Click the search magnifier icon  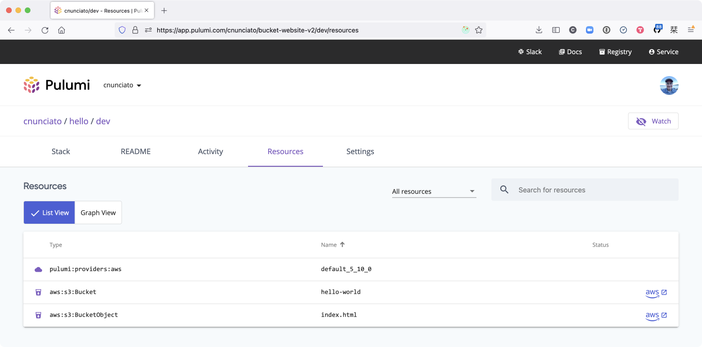click(x=504, y=190)
